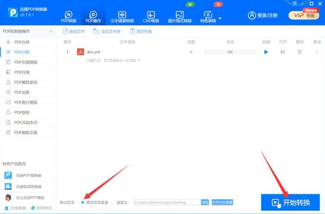Click the 官网地址 link
The width and height of the screenshot is (325, 214).
tap(41, 208)
